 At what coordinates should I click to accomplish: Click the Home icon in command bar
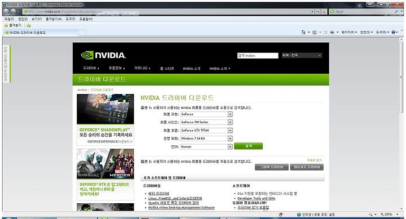[x=303, y=32]
